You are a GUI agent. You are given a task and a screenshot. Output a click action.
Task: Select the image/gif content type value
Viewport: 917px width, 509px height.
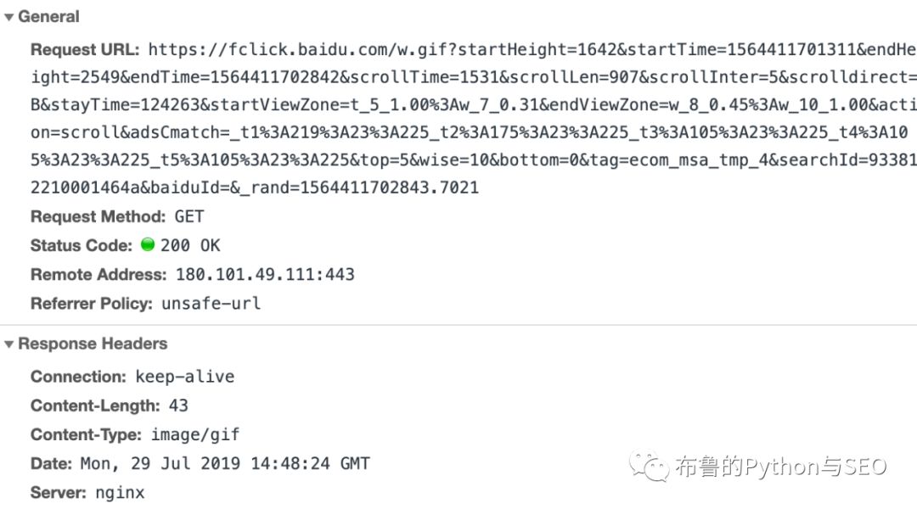coord(195,434)
